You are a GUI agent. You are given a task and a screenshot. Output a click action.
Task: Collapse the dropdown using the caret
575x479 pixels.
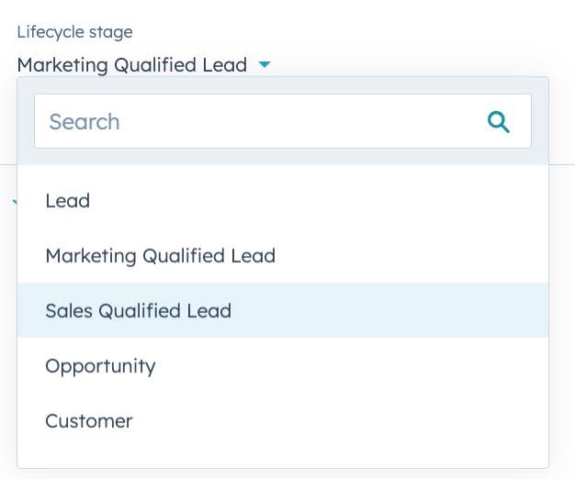pos(265,65)
